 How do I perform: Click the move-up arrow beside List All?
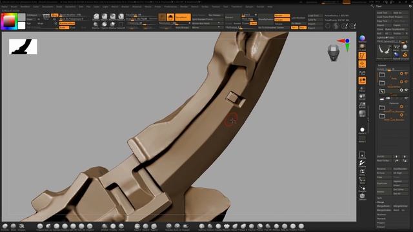397,157
